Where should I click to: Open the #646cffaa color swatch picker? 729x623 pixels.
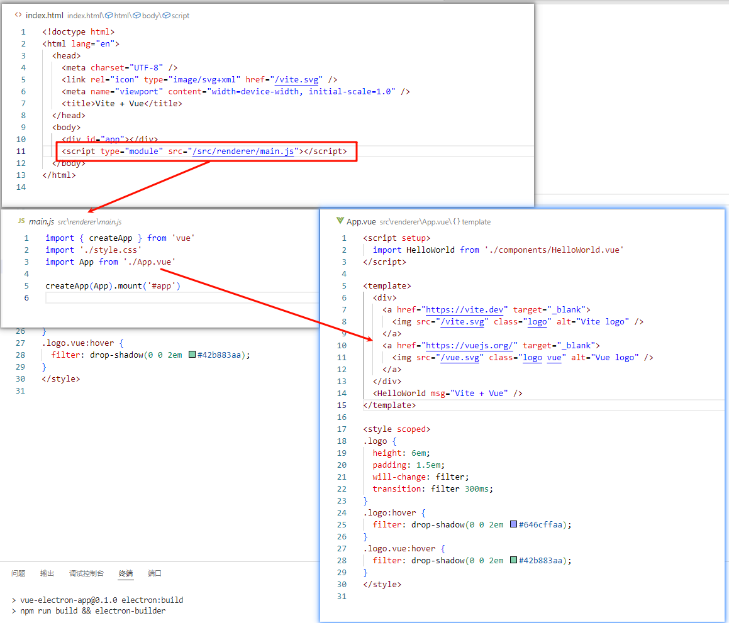coord(514,524)
